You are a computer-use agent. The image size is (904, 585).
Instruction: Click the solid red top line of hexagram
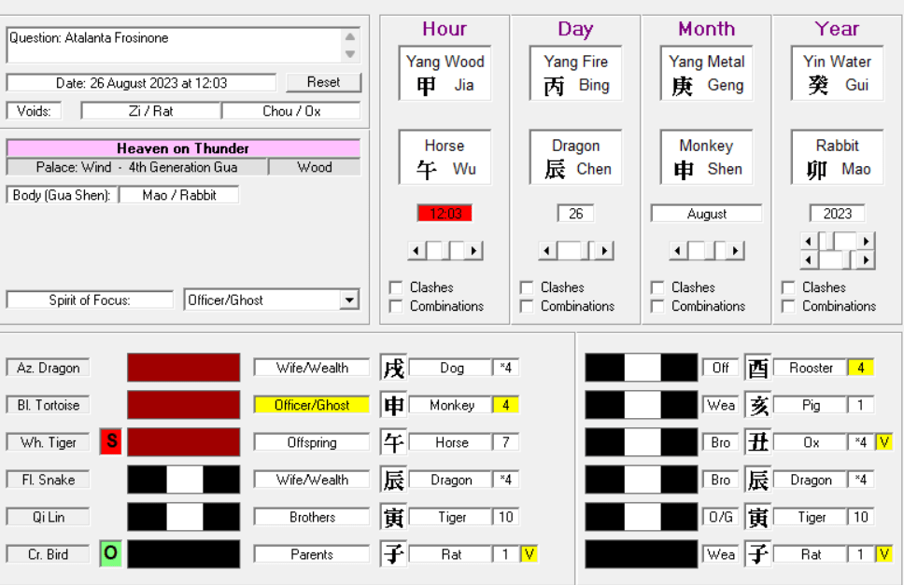[x=183, y=368]
